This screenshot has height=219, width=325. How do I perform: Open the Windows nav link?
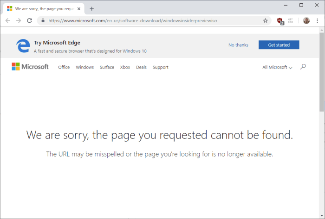coord(84,67)
